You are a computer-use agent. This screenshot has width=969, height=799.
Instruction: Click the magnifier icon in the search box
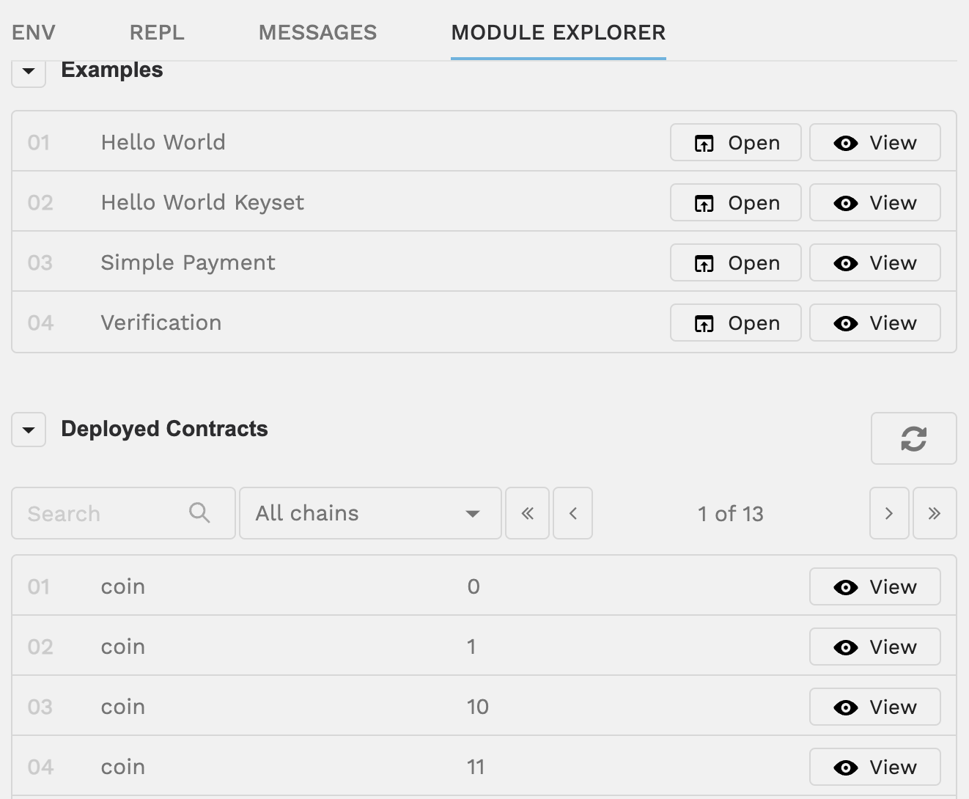click(199, 513)
